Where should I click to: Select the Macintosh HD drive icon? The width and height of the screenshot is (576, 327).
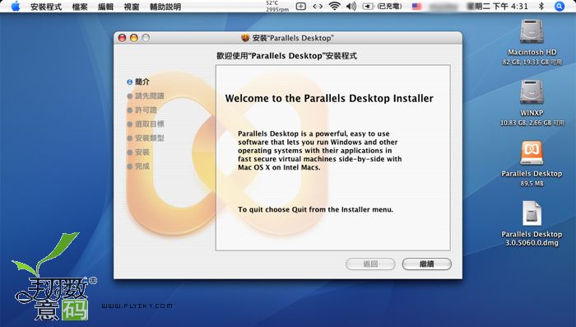click(x=532, y=31)
